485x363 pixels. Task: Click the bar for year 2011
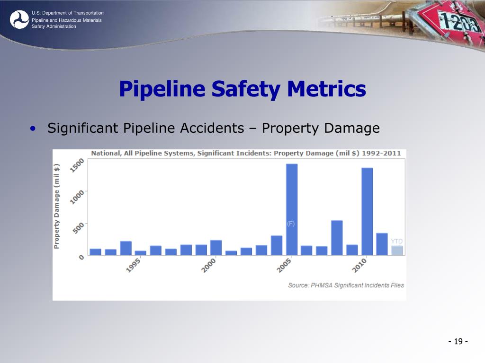(382, 244)
